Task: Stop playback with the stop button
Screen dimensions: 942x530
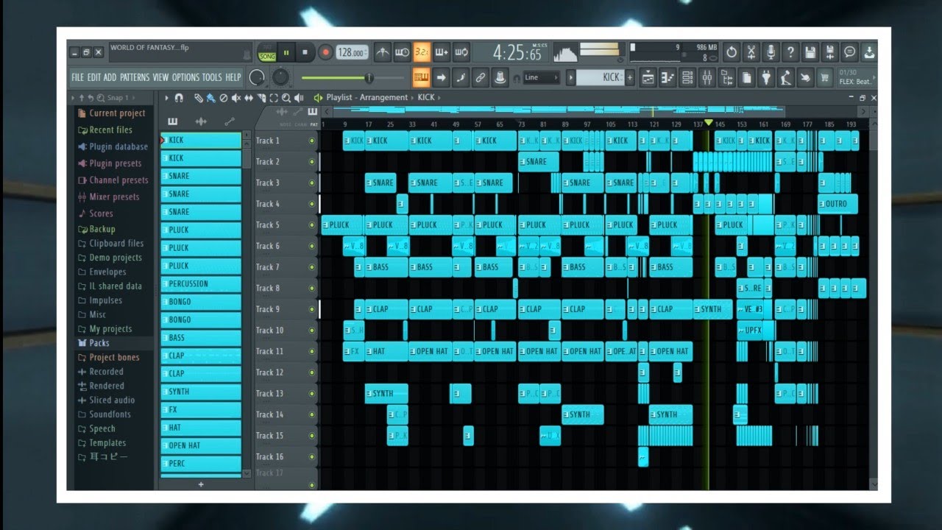Action: [305, 53]
